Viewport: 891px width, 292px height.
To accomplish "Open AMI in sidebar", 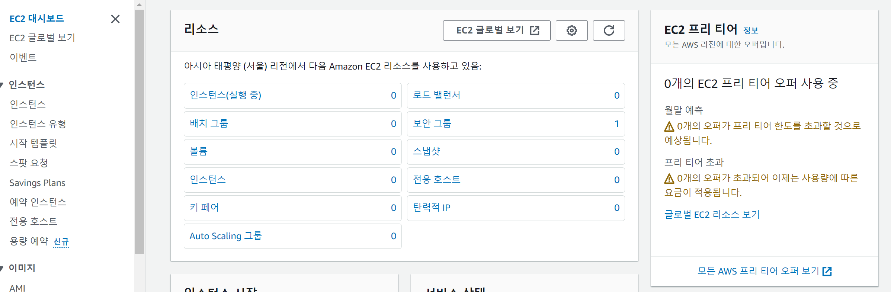I will tap(17, 288).
